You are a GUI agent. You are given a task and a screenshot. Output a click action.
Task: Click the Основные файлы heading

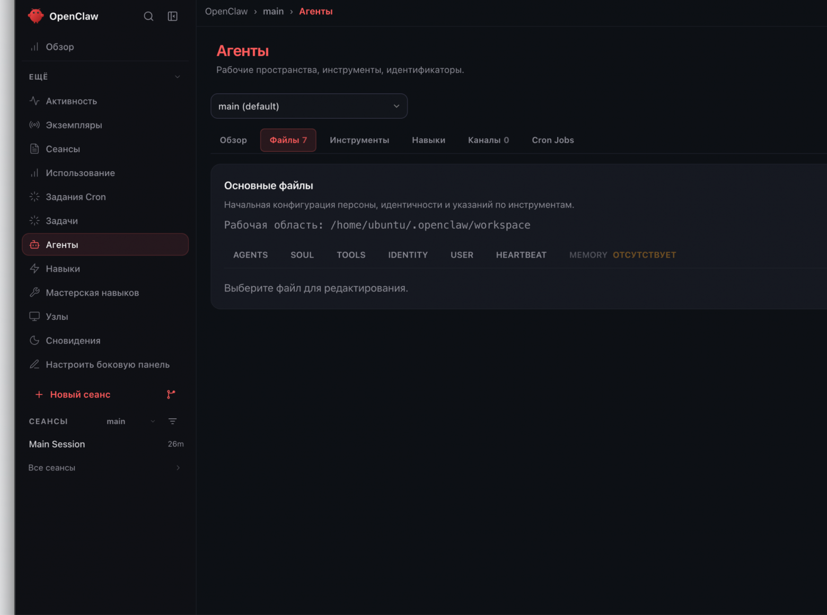pyautogui.click(x=269, y=186)
